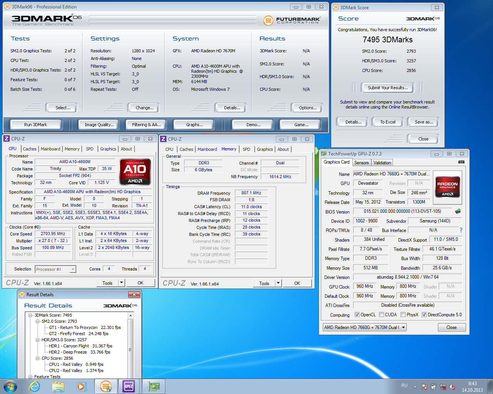Click the Futuremark Corporation logo
The height and width of the screenshot is (394, 493).
tap(292, 20)
